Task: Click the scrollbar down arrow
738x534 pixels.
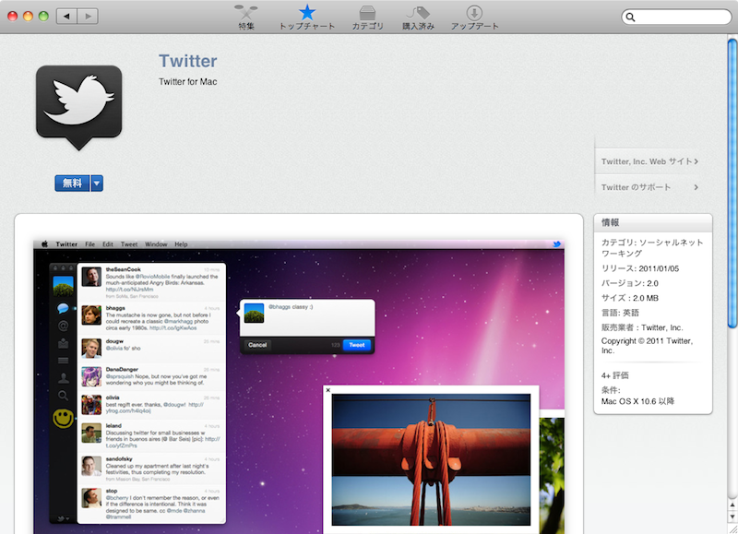Action: pos(732,517)
